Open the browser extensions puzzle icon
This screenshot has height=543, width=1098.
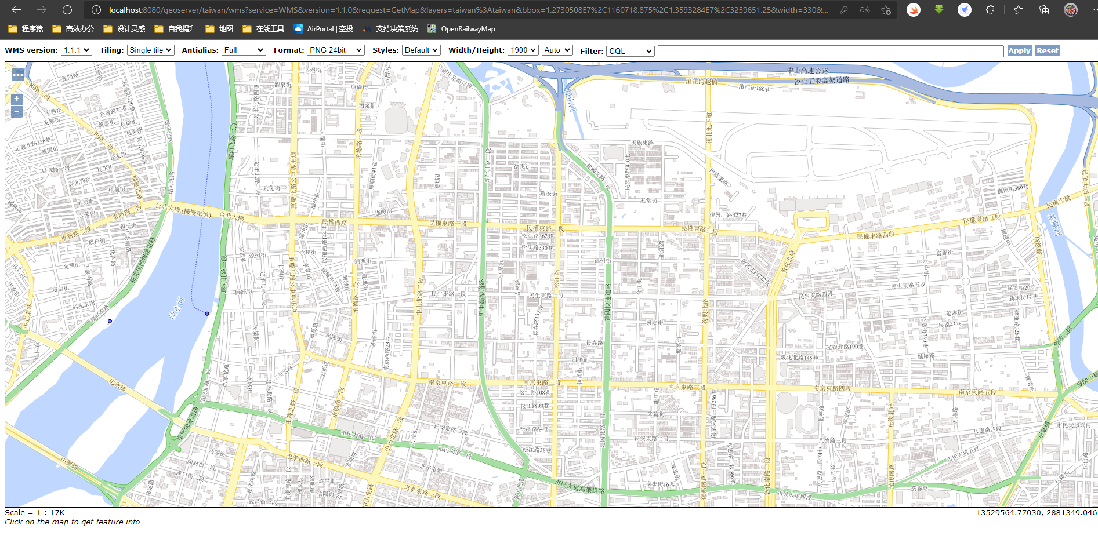coord(990,10)
